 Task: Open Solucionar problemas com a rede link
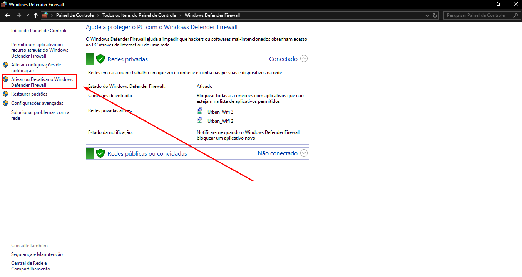(40, 115)
